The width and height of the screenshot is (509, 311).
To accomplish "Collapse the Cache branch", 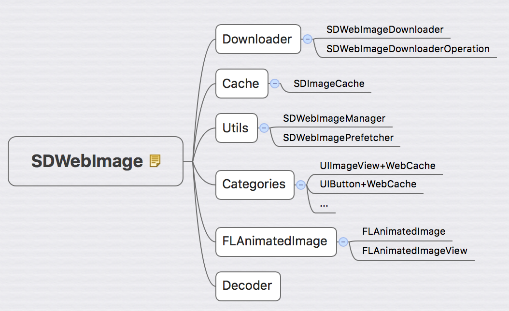I will [275, 84].
